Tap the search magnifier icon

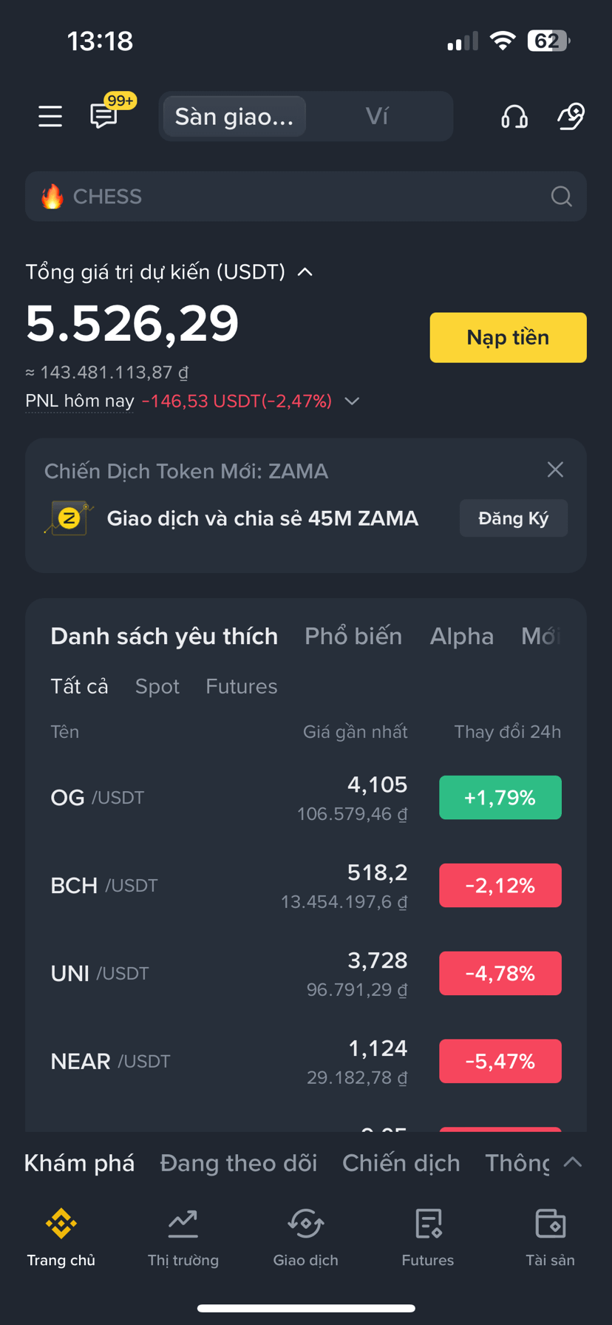tap(562, 197)
